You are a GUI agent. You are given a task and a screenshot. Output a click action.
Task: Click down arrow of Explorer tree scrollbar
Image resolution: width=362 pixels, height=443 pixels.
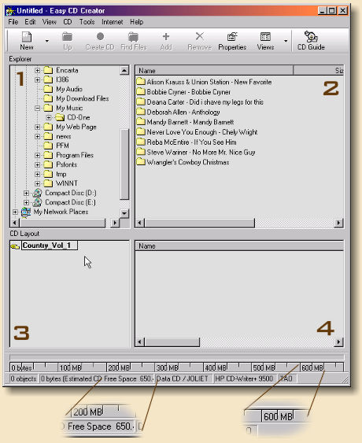pyautogui.click(x=124, y=213)
